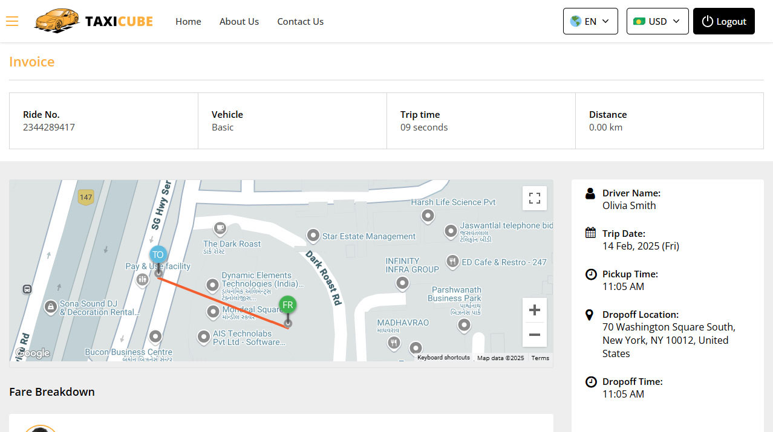Open the EN language dropdown
This screenshot has height=432, width=773.
[590, 21]
